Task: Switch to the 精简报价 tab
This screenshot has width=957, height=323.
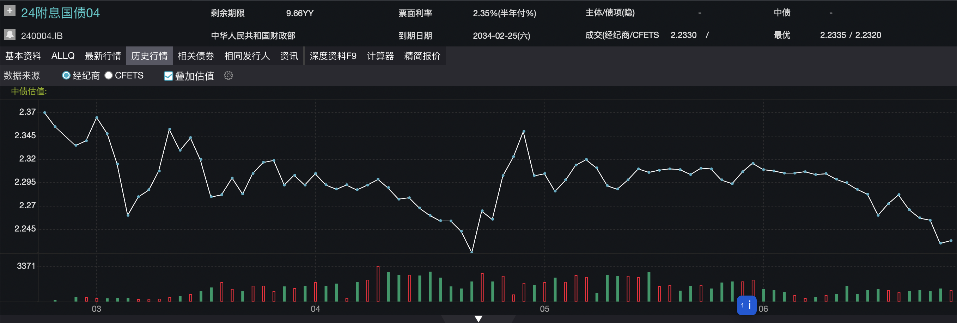Action: (422, 56)
